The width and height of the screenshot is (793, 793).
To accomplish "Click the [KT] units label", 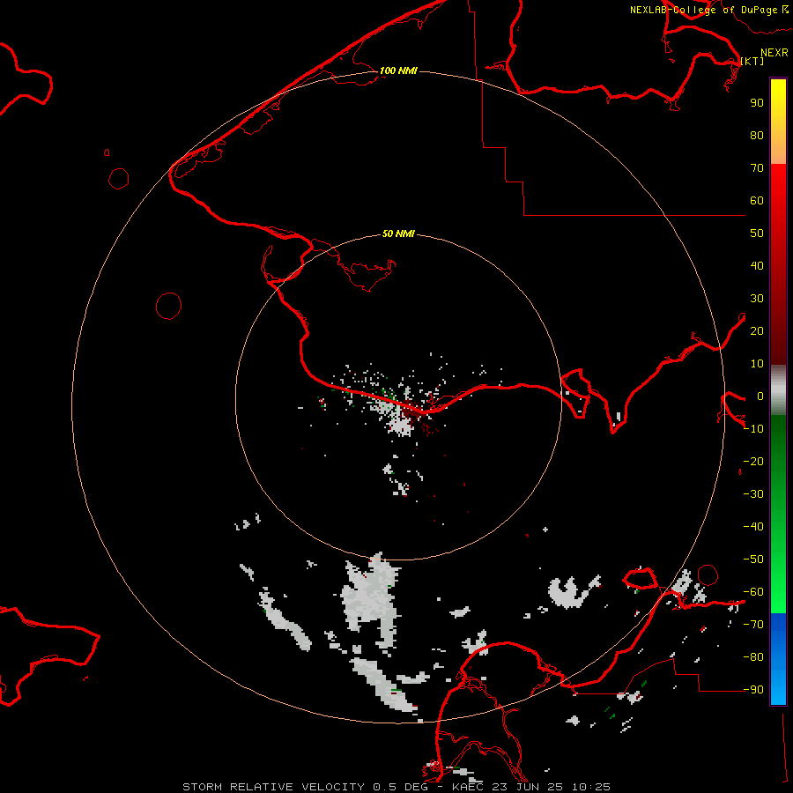I will point(752,61).
